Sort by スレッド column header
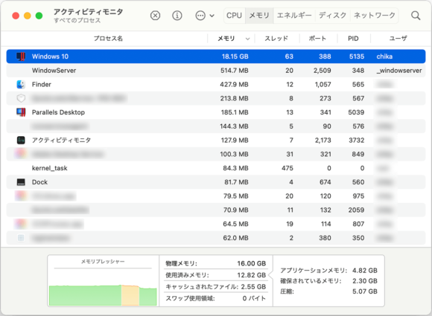 (276, 39)
